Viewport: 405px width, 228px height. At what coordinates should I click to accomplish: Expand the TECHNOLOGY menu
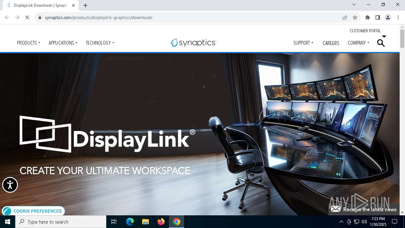coord(100,43)
